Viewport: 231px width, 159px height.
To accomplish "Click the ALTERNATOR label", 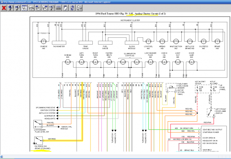I will click(x=50, y=116).
